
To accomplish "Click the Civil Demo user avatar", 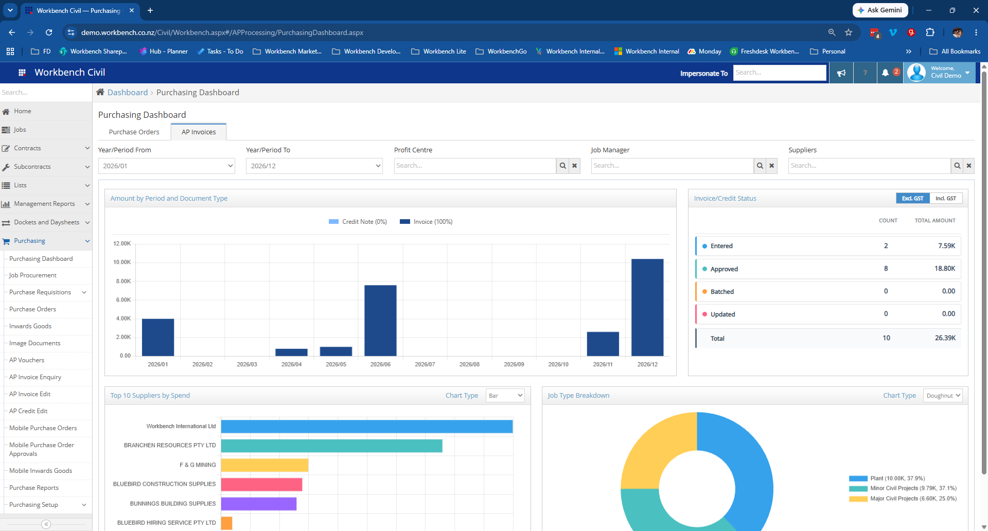I will coord(916,73).
